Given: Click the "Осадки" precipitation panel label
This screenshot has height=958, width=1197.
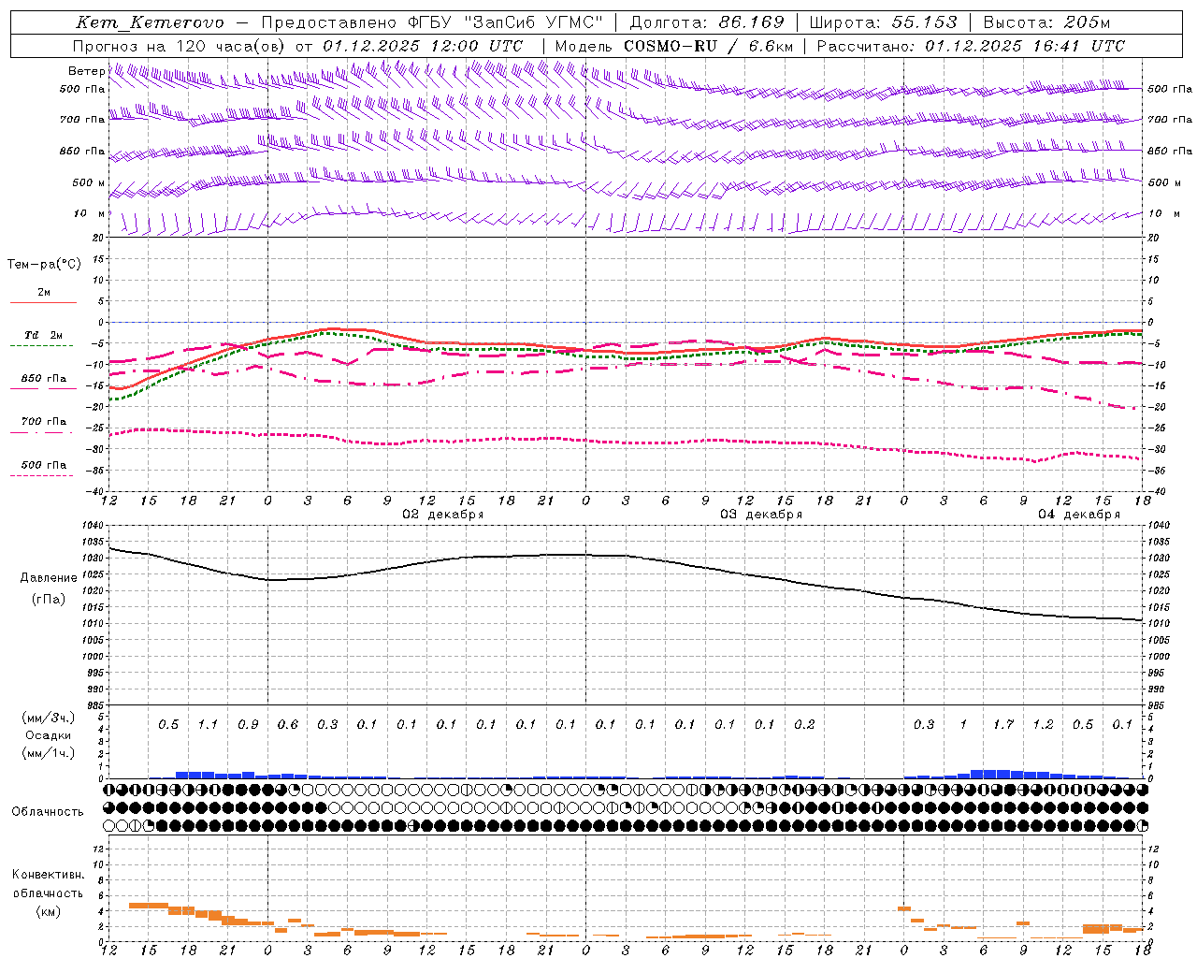Looking at the screenshot, I should coord(49,735).
